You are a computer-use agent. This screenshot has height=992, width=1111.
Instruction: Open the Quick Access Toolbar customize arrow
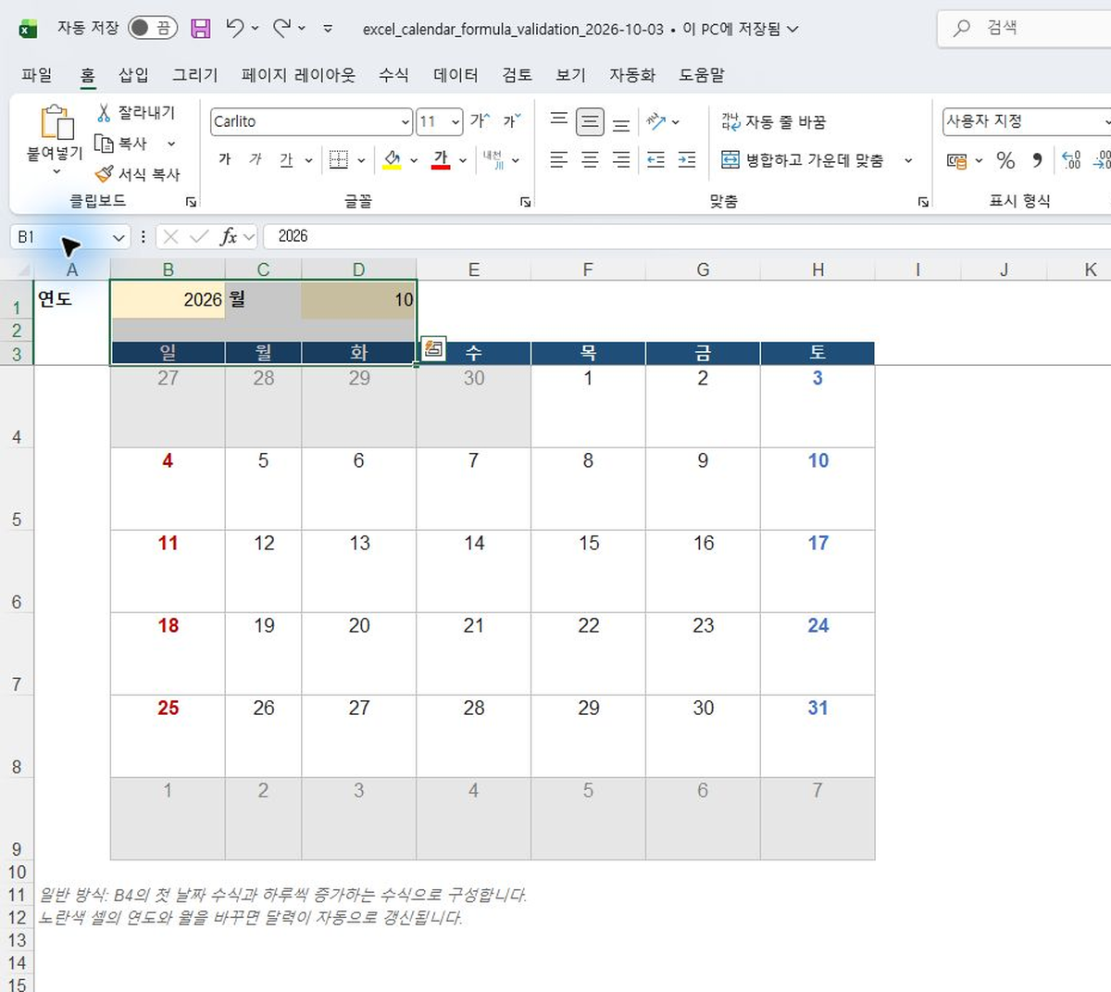pos(328,29)
